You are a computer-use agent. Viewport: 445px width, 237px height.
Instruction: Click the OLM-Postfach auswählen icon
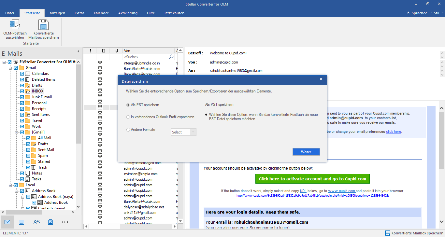pyautogui.click(x=15, y=25)
